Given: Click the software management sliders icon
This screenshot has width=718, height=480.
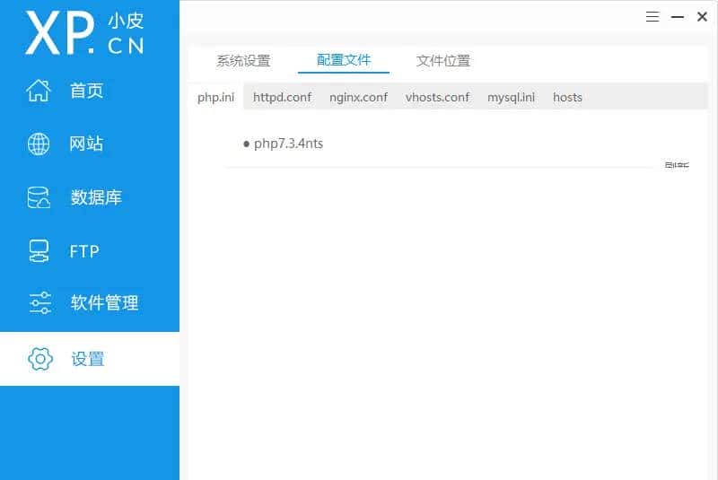Looking at the screenshot, I should 39,303.
